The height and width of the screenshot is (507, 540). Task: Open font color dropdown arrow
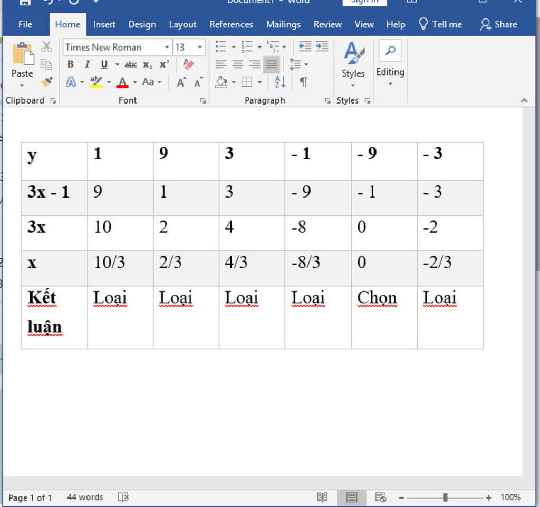pos(135,82)
